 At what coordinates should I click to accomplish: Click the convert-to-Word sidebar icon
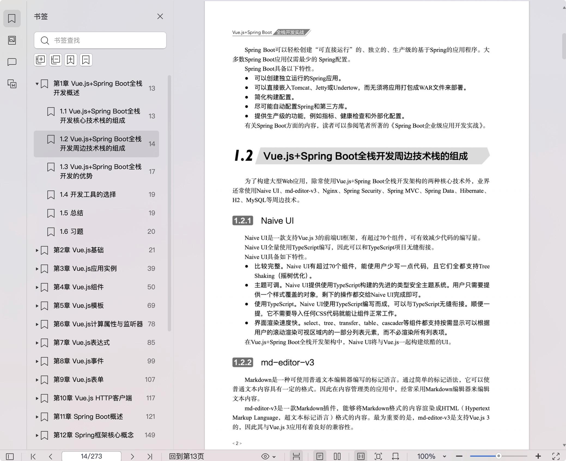(12, 84)
